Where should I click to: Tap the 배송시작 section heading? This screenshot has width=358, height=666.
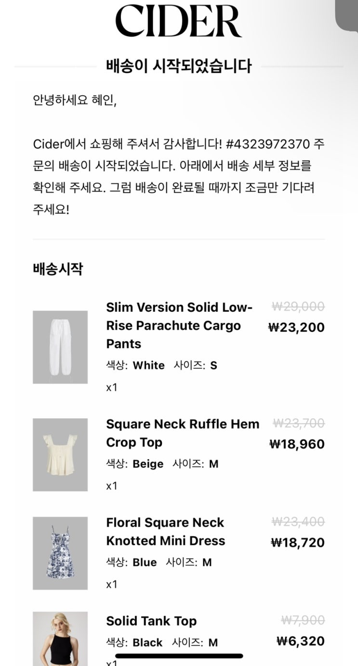[58, 269]
